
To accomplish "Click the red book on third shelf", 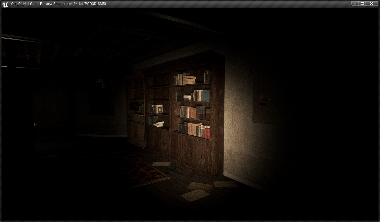I will 192,113.
